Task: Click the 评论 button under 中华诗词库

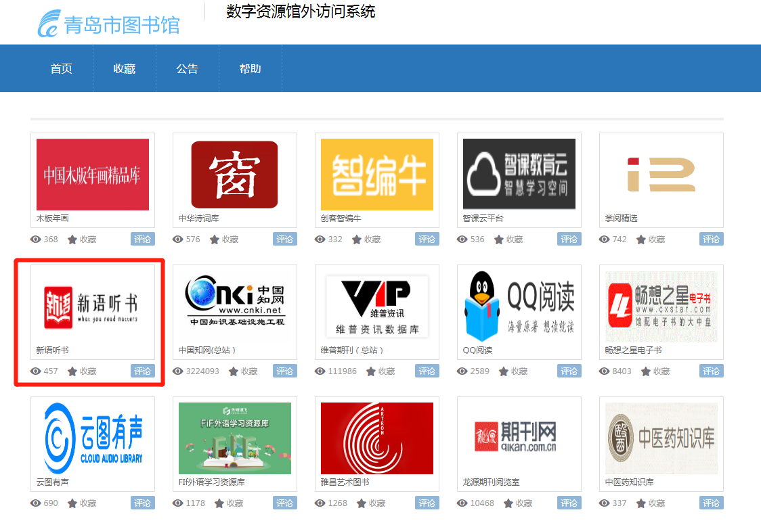Action: click(285, 239)
